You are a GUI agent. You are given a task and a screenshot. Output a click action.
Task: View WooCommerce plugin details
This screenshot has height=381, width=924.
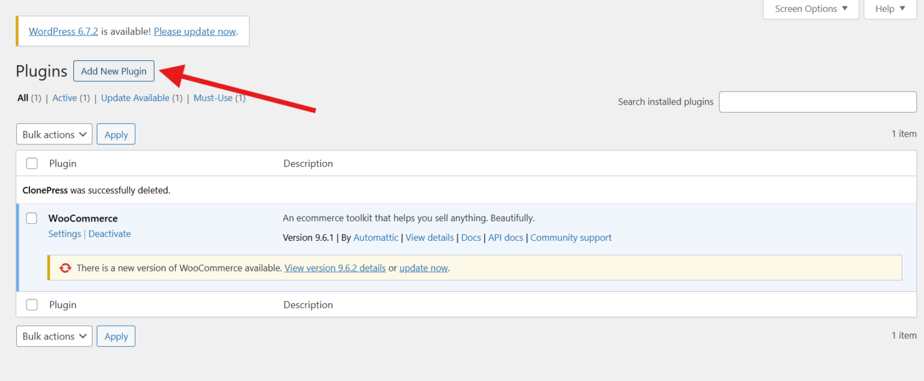tap(430, 237)
